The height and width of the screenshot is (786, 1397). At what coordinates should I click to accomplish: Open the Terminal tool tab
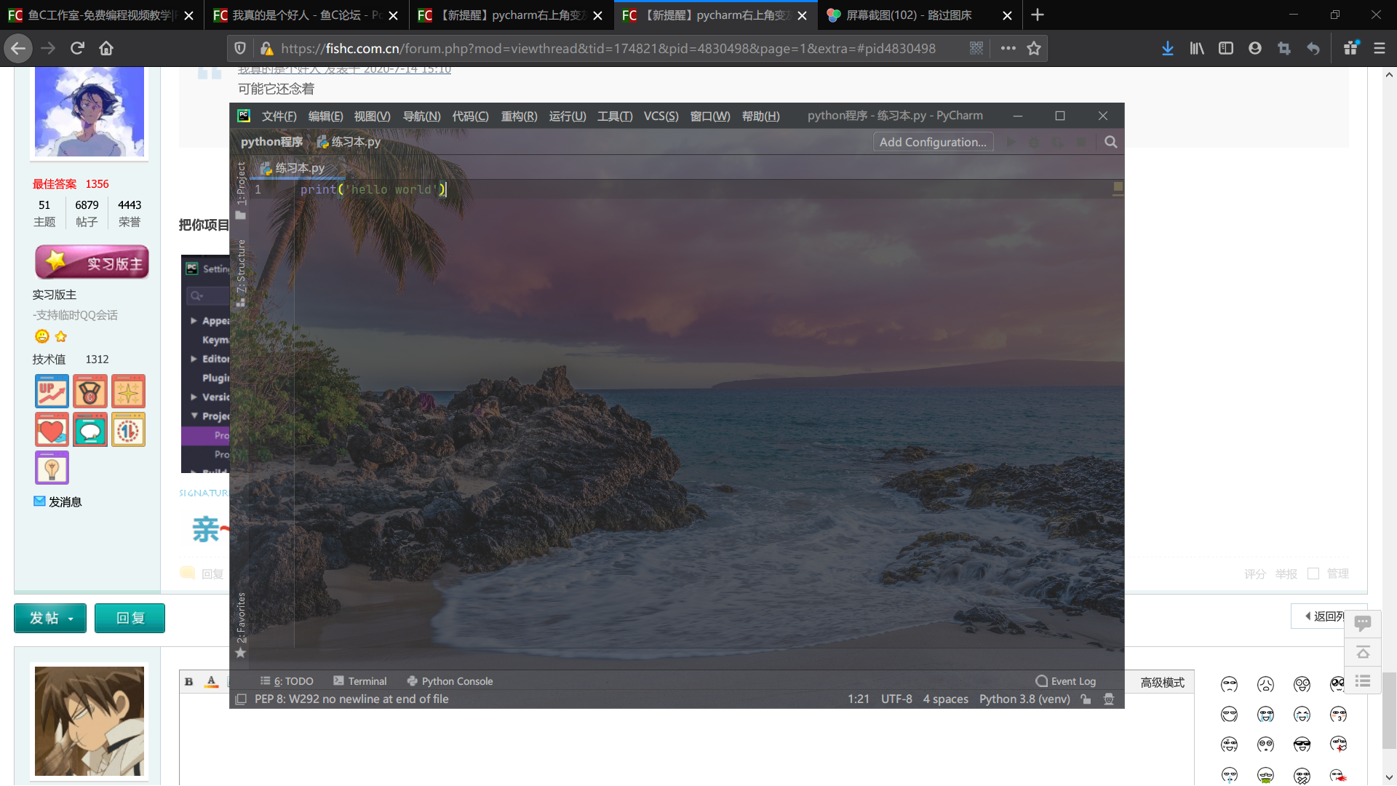[x=359, y=681]
